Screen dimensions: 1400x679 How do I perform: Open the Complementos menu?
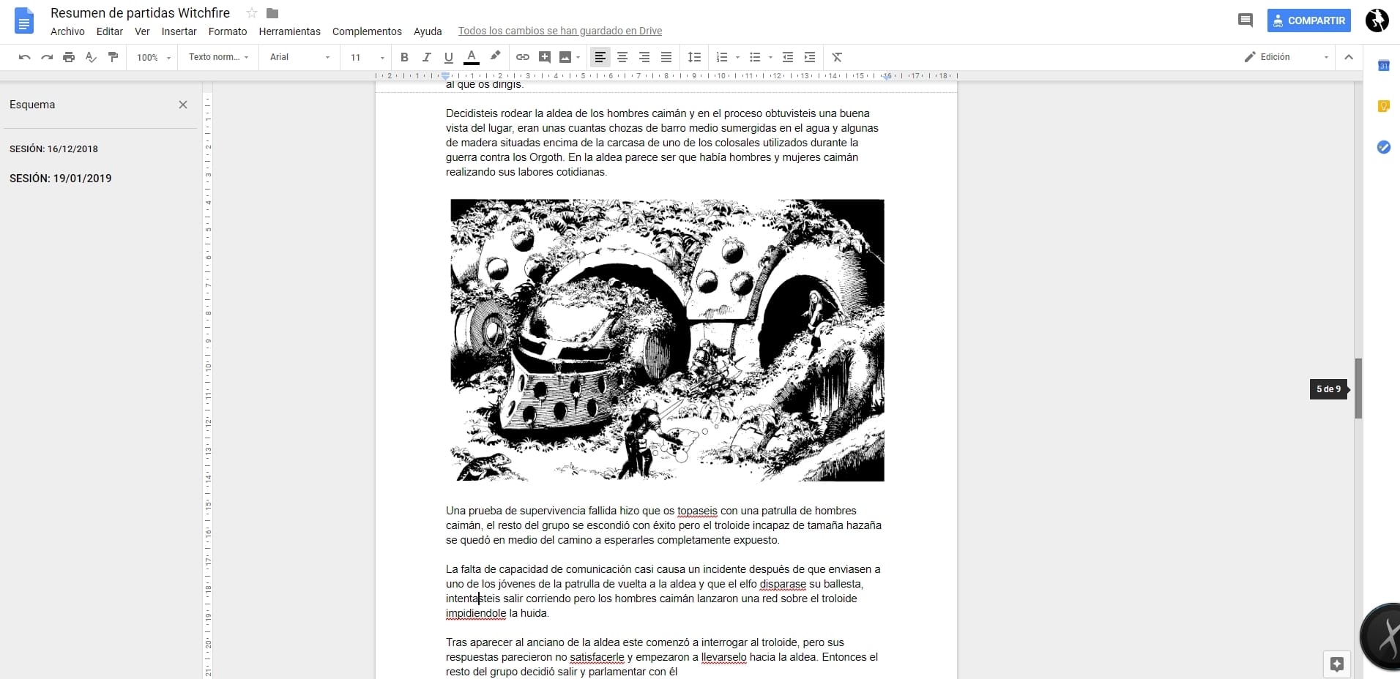point(367,31)
